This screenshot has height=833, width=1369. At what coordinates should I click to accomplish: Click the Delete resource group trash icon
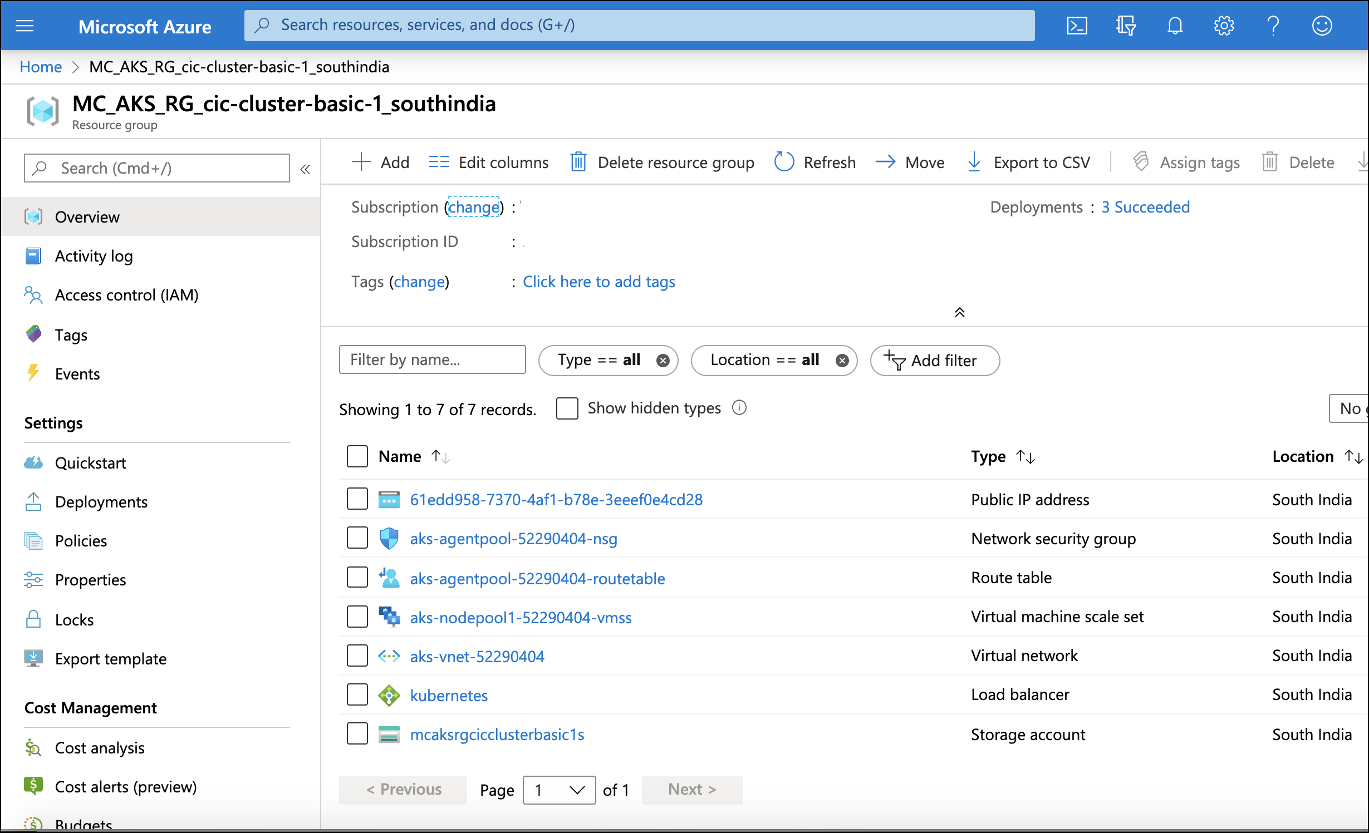[x=578, y=162]
